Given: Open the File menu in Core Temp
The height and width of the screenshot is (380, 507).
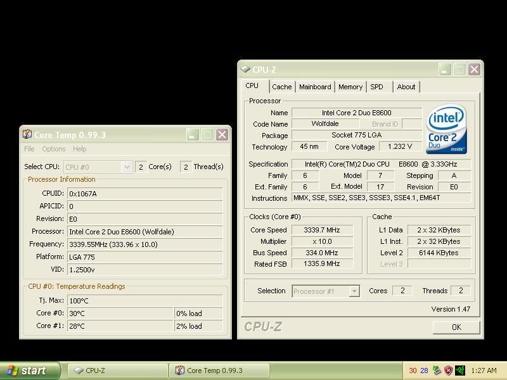Looking at the screenshot, I should (x=29, y=149).
